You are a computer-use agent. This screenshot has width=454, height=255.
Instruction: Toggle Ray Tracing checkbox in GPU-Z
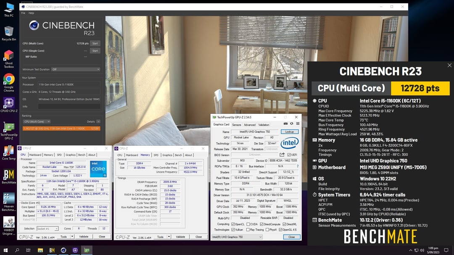[248, 229]
